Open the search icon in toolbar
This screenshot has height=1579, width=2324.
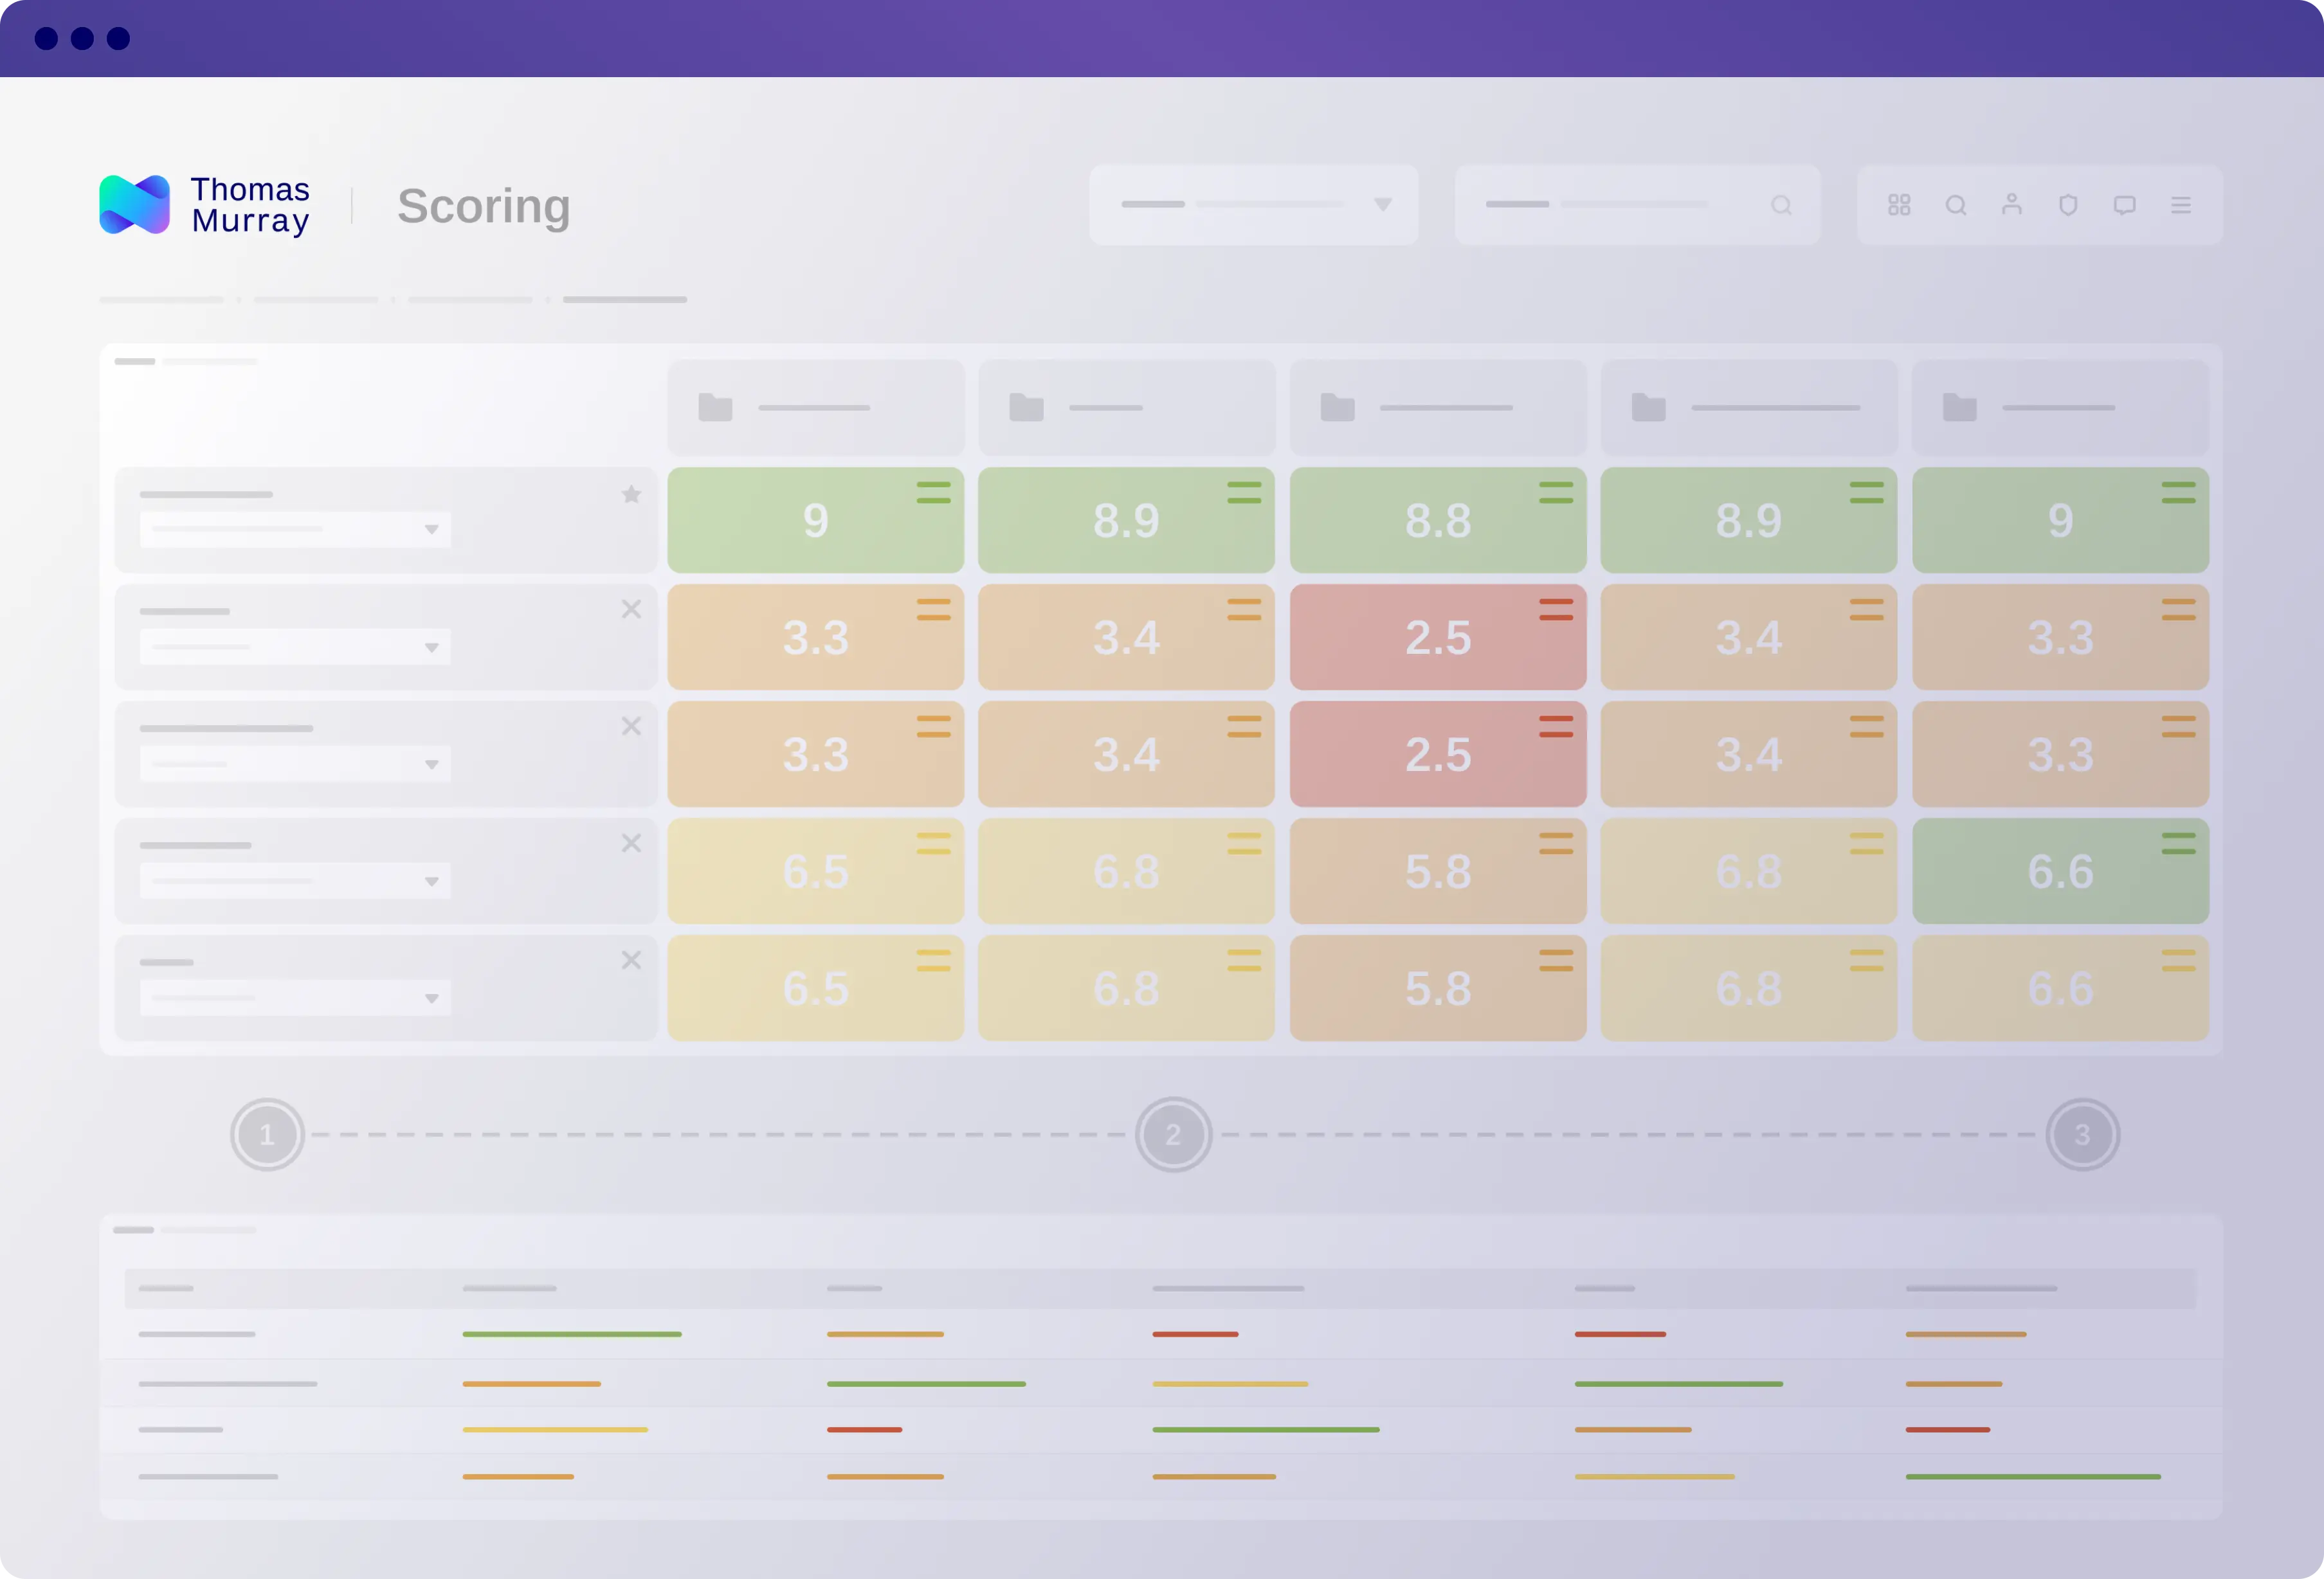coord(1956,206)
